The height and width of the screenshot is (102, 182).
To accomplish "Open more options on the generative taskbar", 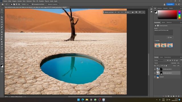I will point(143,12).
